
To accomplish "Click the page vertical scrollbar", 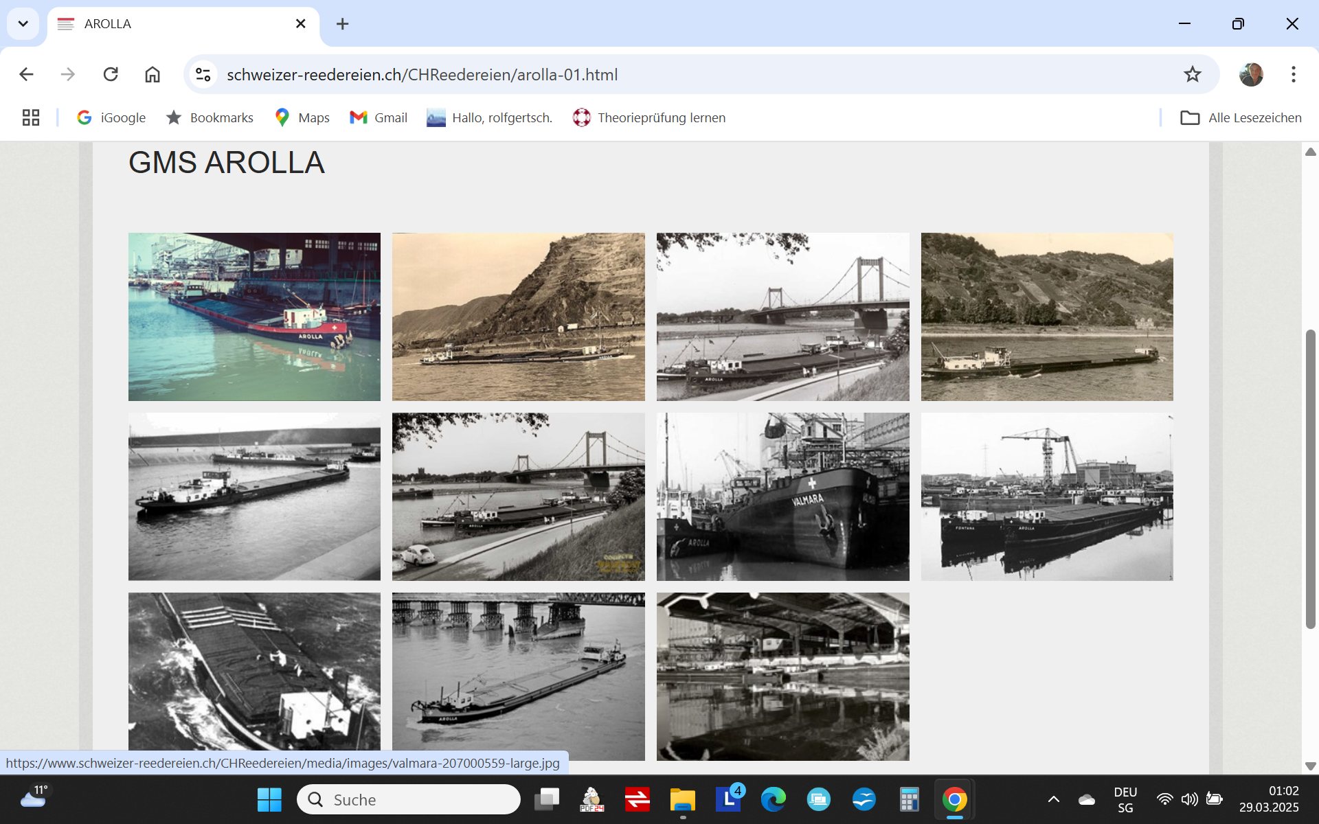I will (1310, 479).
